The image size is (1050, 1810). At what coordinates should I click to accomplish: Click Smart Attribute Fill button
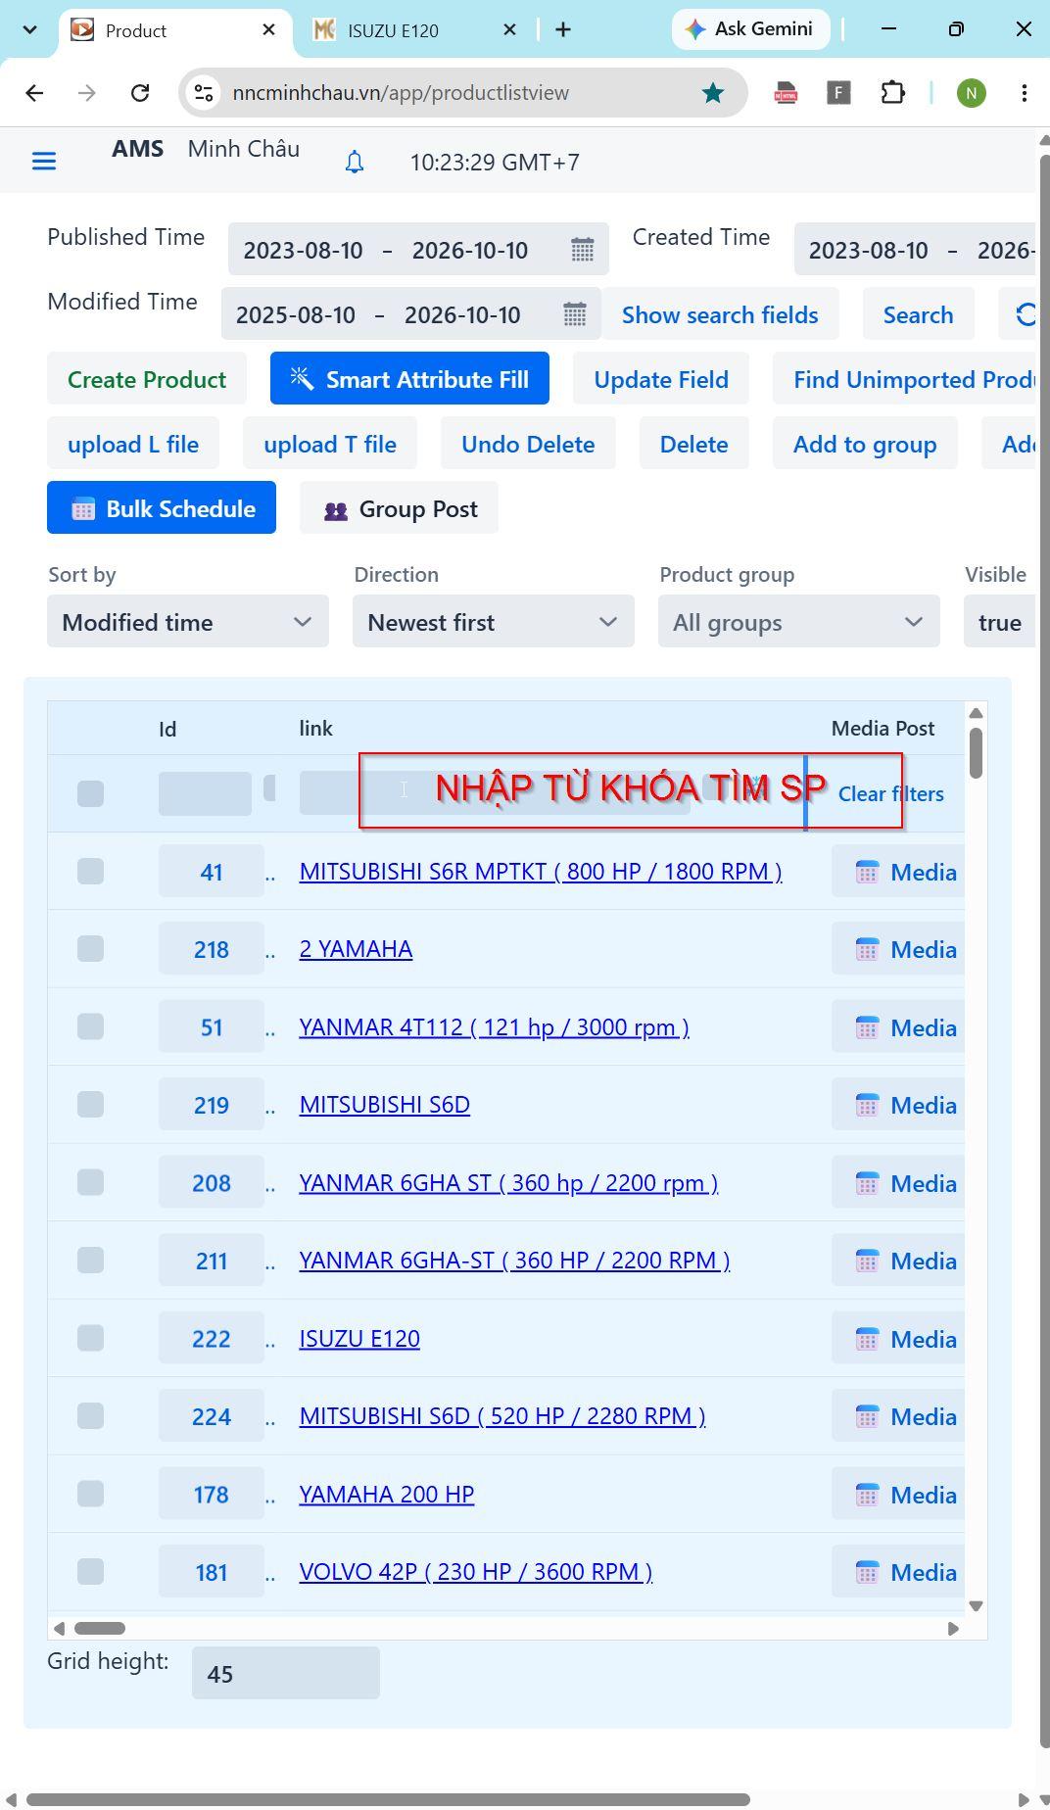409,379
